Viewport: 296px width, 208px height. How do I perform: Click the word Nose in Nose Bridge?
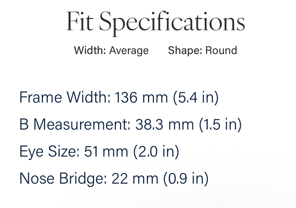coord(37,178)
